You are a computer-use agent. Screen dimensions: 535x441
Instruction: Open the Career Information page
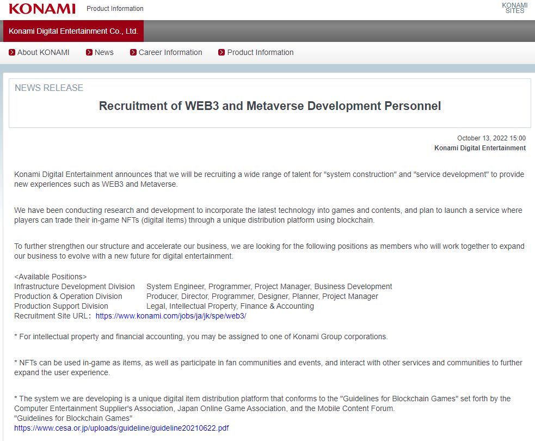(x=170, y=52)
